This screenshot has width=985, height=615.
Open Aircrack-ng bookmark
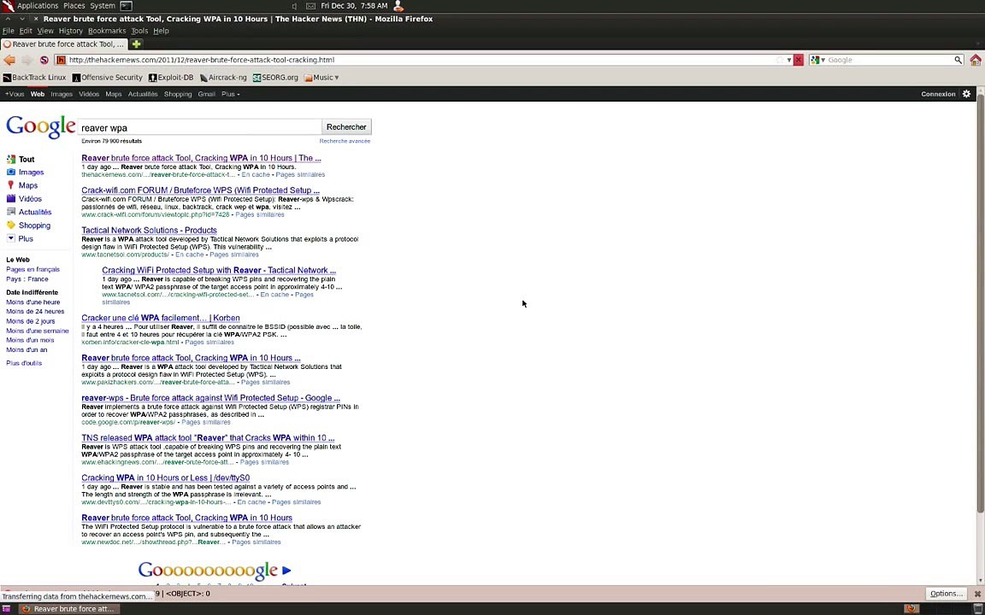(x=223, y=78)
